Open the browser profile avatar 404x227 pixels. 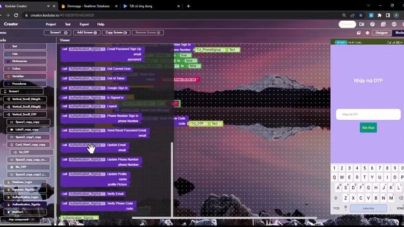396,15
